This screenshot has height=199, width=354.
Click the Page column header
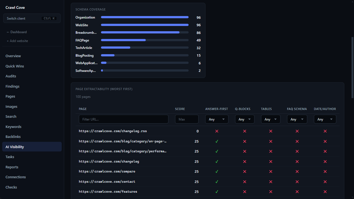pos(83,109)
